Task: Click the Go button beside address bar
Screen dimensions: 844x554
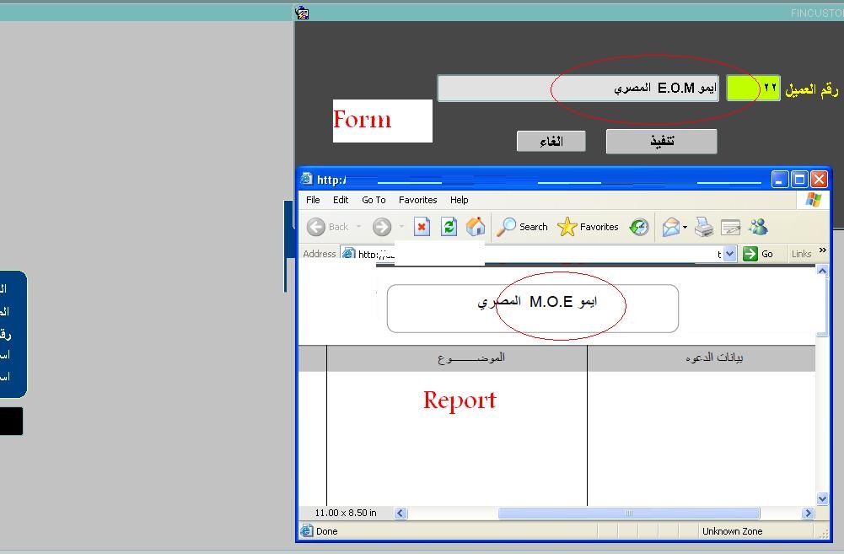Action: click(x=758, y=254)
